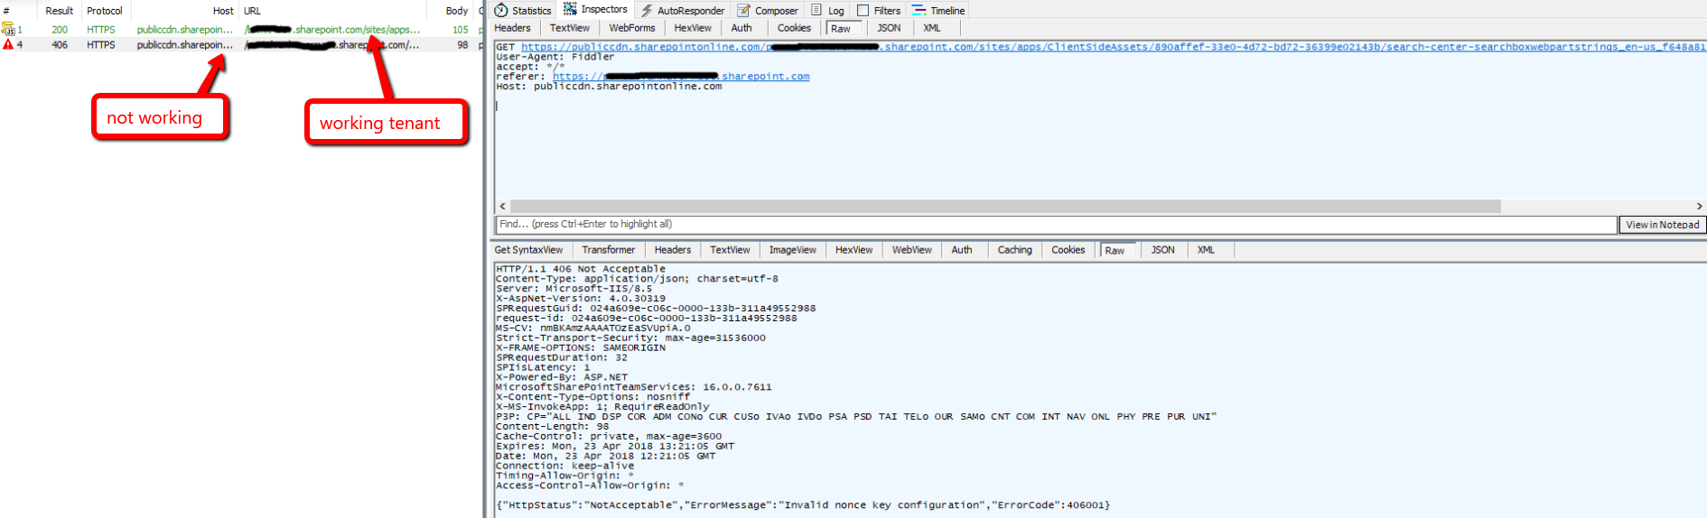Click the horizontal scrollbar right arrow

(1699, 207)
